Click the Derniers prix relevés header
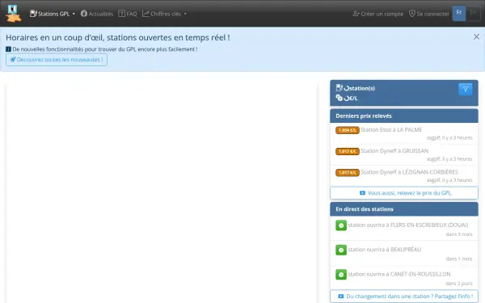 point(404,116)
